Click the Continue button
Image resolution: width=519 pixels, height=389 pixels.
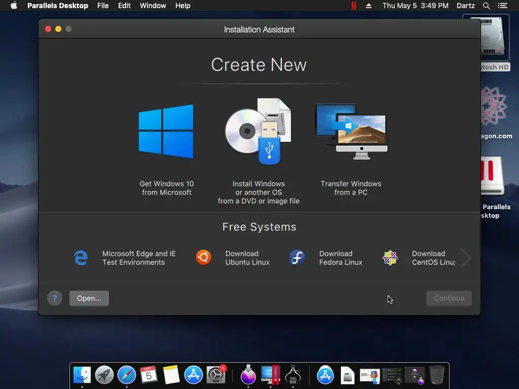[449, 298]
